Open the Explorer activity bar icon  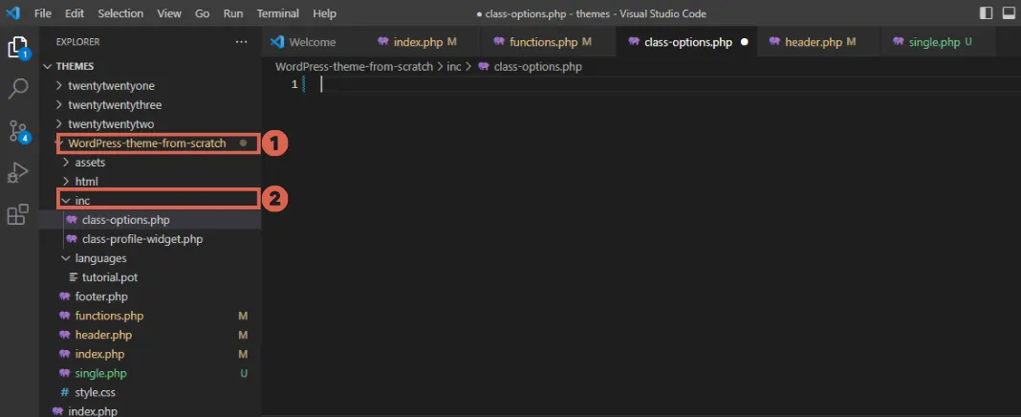17,48
